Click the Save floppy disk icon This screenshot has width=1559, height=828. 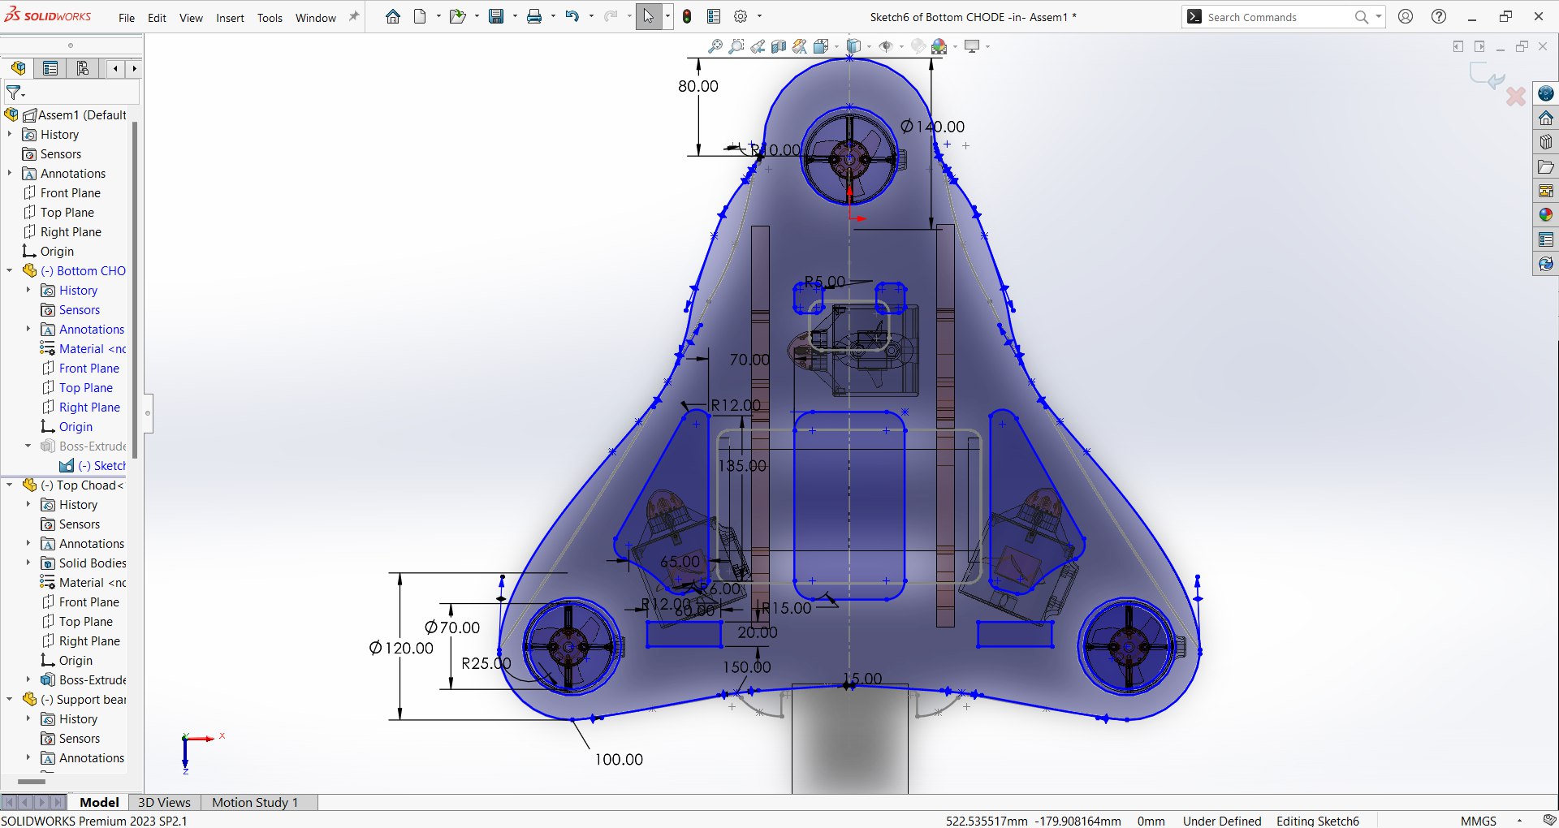[496, 16]
